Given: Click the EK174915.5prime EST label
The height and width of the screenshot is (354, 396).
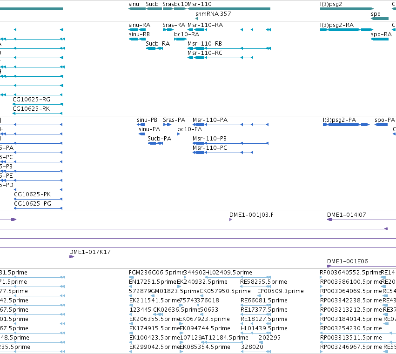Looking at the screenshot, I should tap(154, 328).
